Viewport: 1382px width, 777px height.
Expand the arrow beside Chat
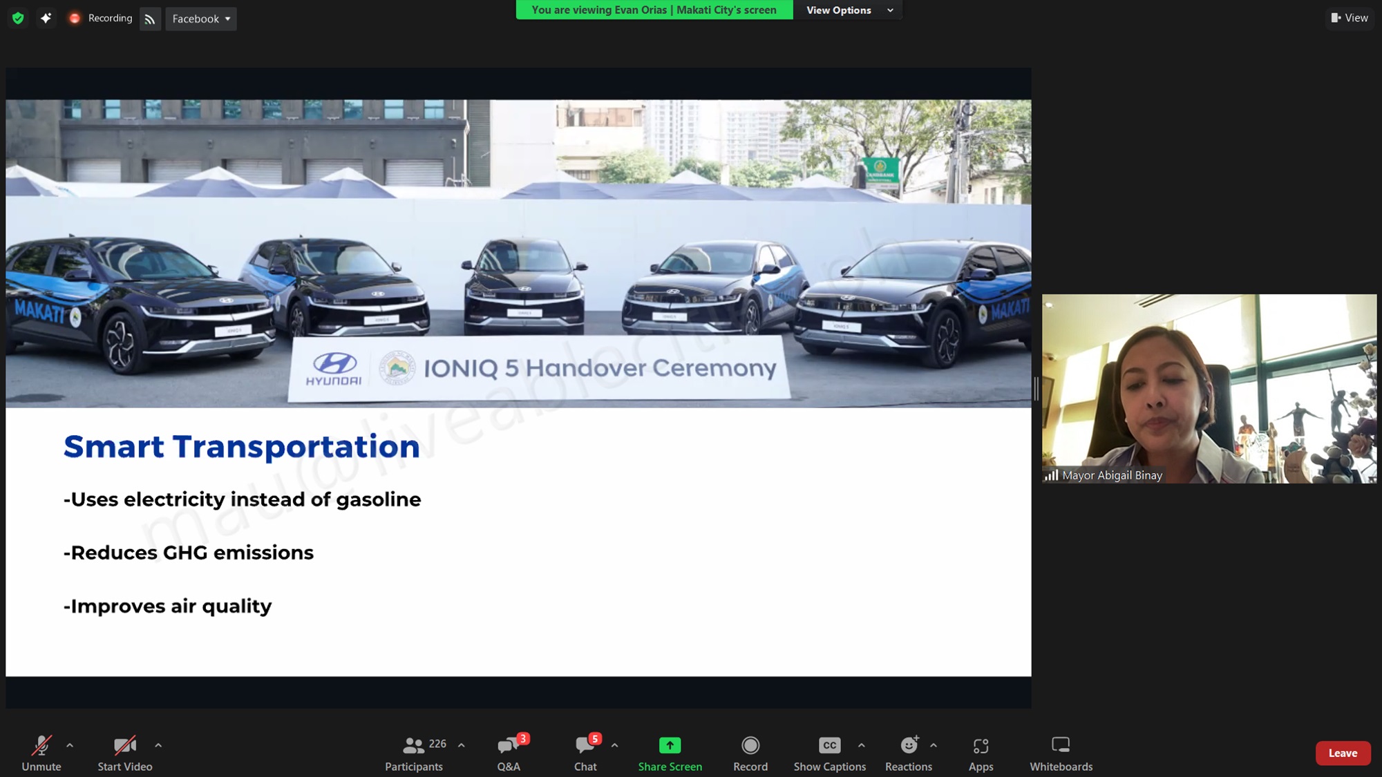(615, 745)
